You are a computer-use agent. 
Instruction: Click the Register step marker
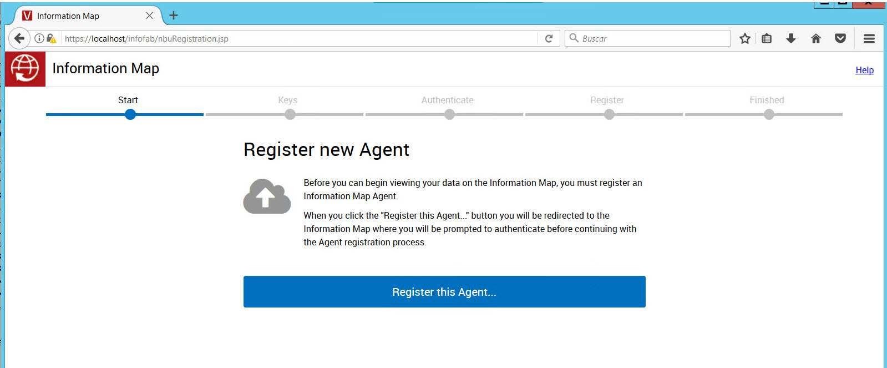(x=609, y=114)
